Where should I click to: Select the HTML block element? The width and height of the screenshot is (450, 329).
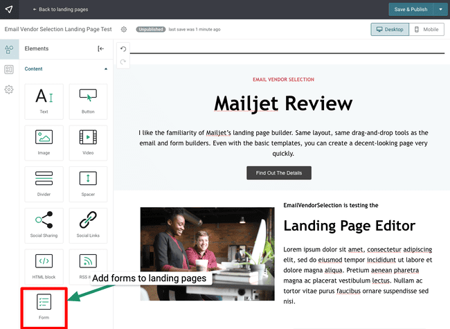pyautogui.click(x=44, y=267)
